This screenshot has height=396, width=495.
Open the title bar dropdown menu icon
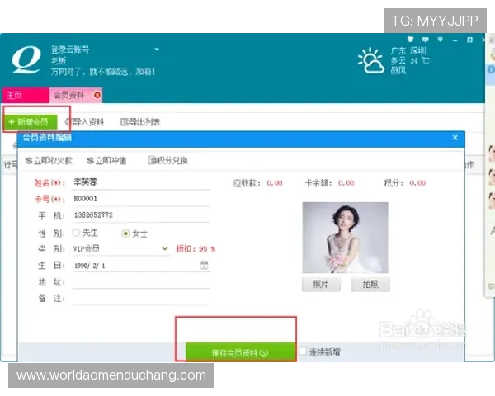click(440, 40)
